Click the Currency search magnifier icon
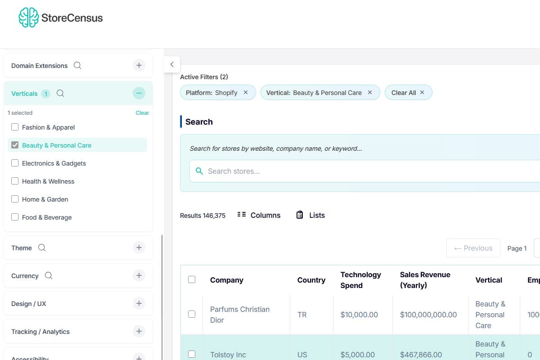 48,276
